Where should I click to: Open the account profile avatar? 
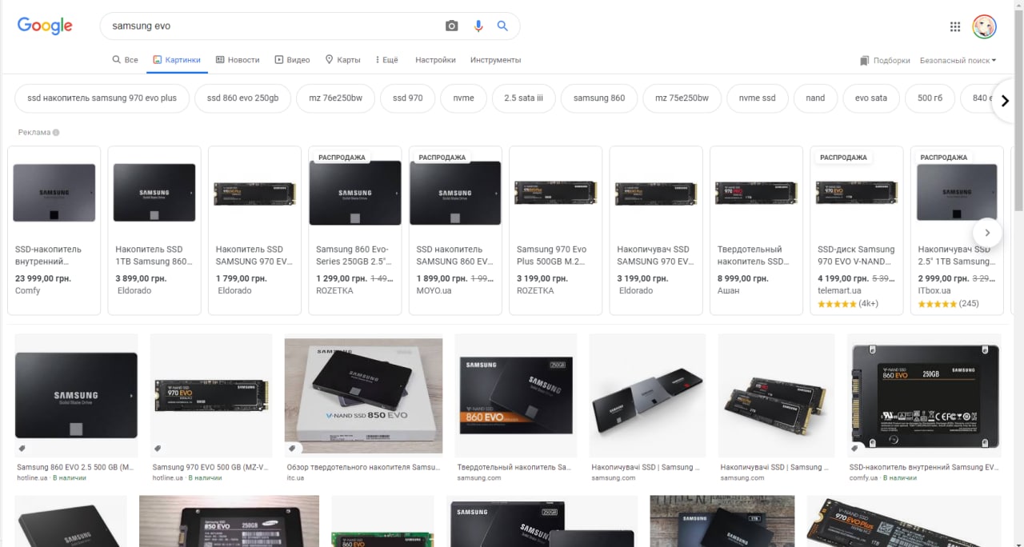click(984, 26)
